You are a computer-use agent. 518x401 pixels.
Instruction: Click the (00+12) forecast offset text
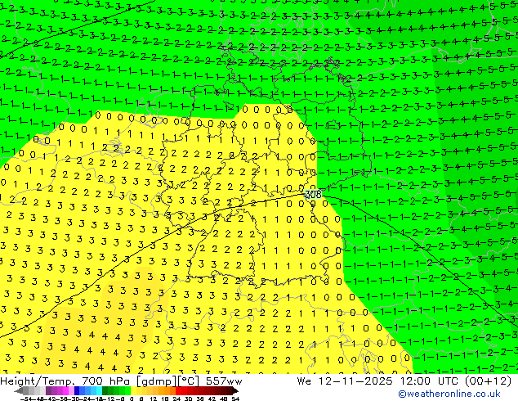[x=488, y=381]
